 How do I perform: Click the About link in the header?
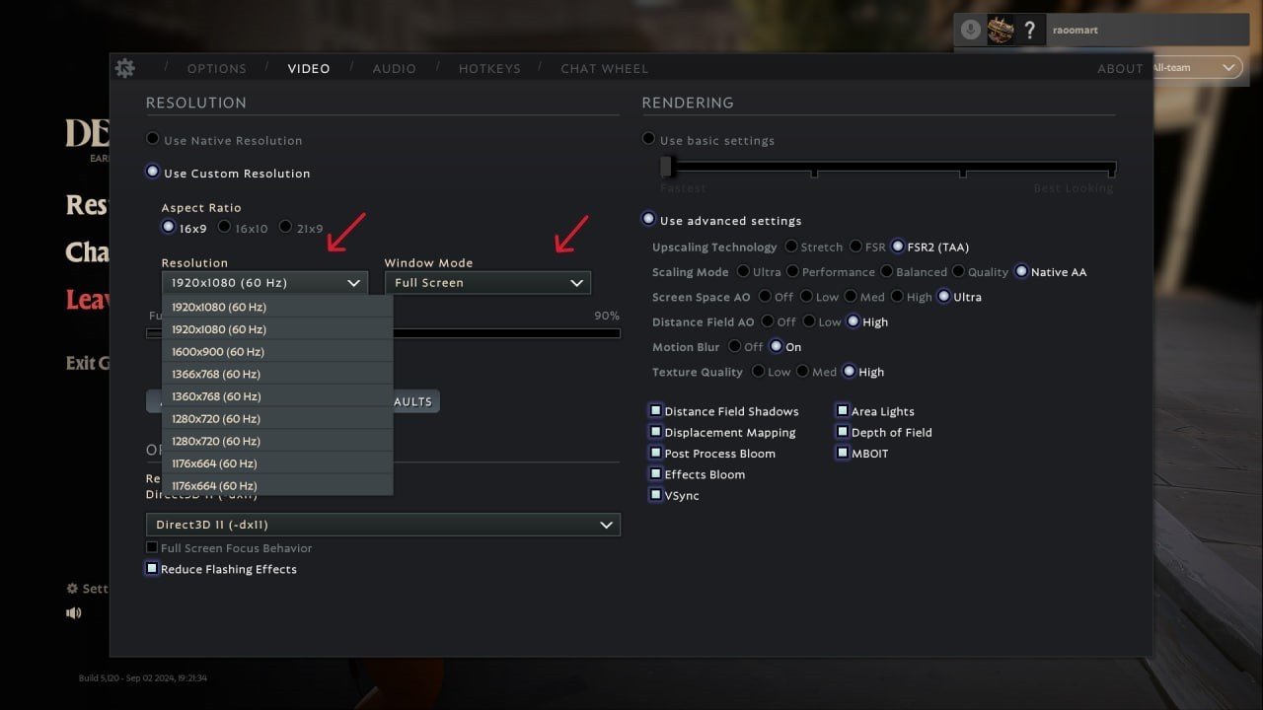pos(1120,69)
